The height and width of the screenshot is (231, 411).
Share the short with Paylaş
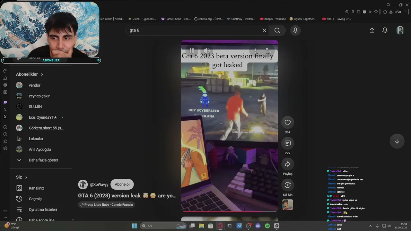pyautogui.click(x=288, y=164)
